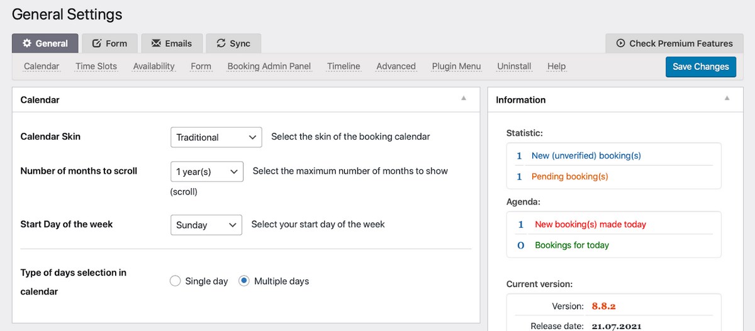
Task: Jump to the Advanced settings link
Action: (x=396, y=66)
